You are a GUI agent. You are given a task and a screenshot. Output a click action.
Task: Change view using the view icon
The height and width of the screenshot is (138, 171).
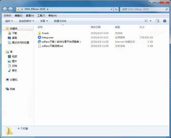(x=146, y=21)
